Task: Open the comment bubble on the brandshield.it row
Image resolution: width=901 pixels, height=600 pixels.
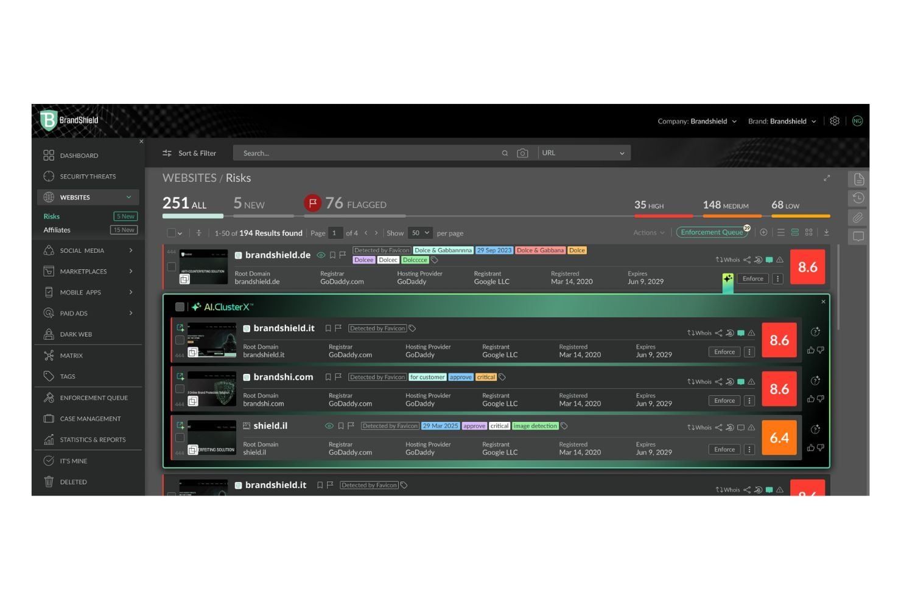Action: (x=741, y=333)
